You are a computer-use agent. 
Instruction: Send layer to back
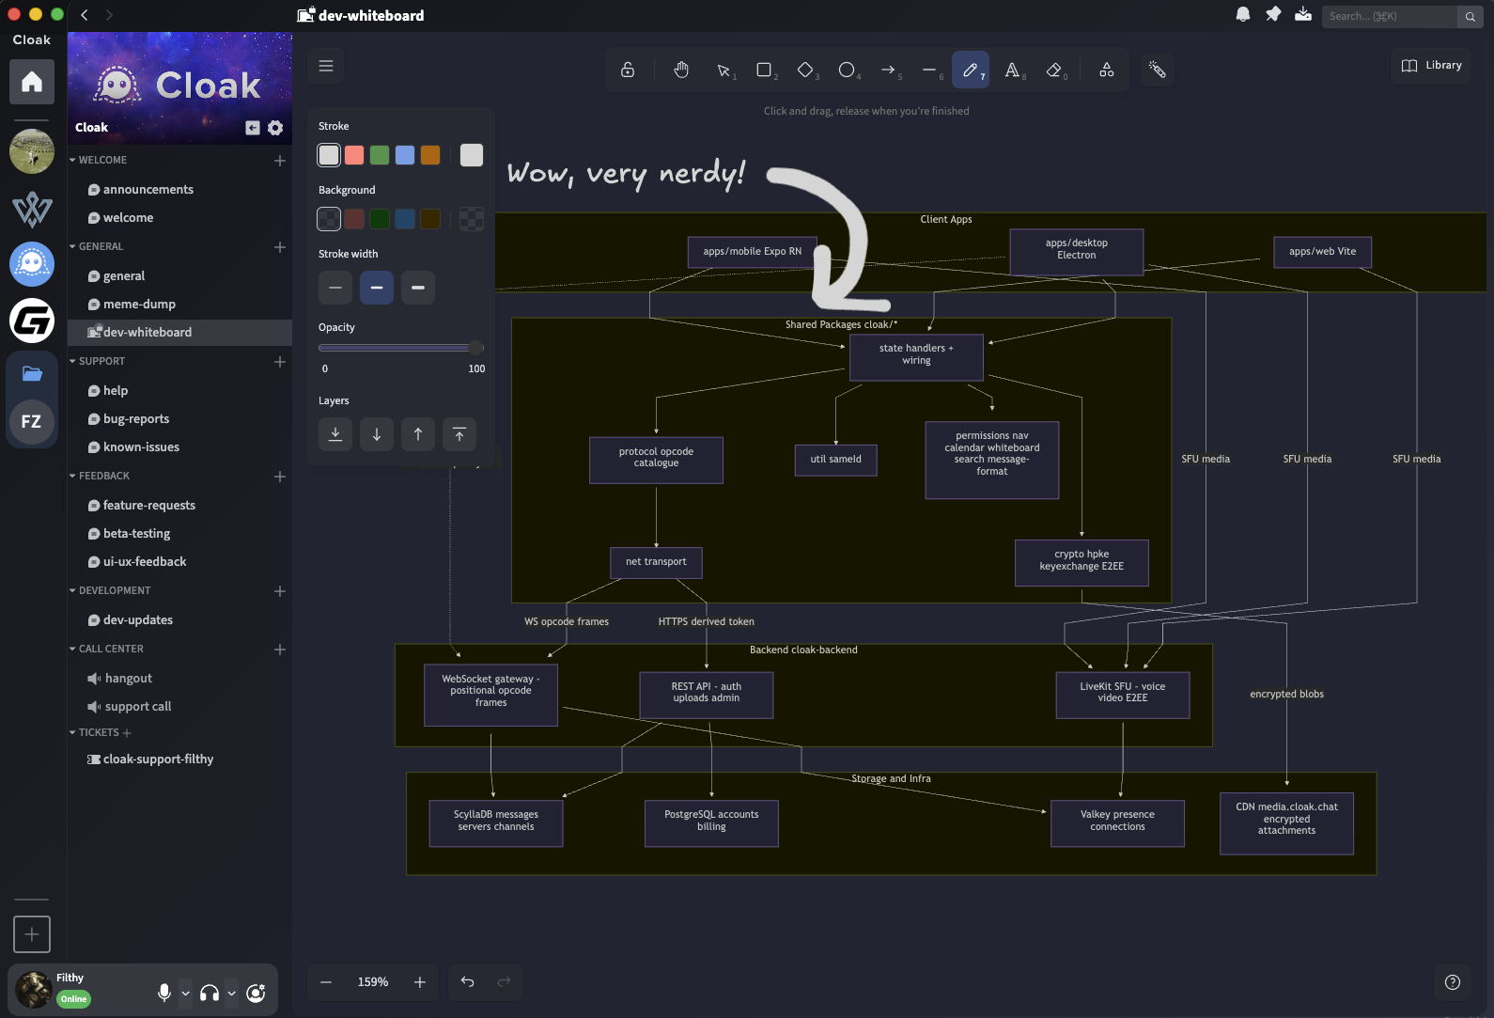[x=335, y=434]
